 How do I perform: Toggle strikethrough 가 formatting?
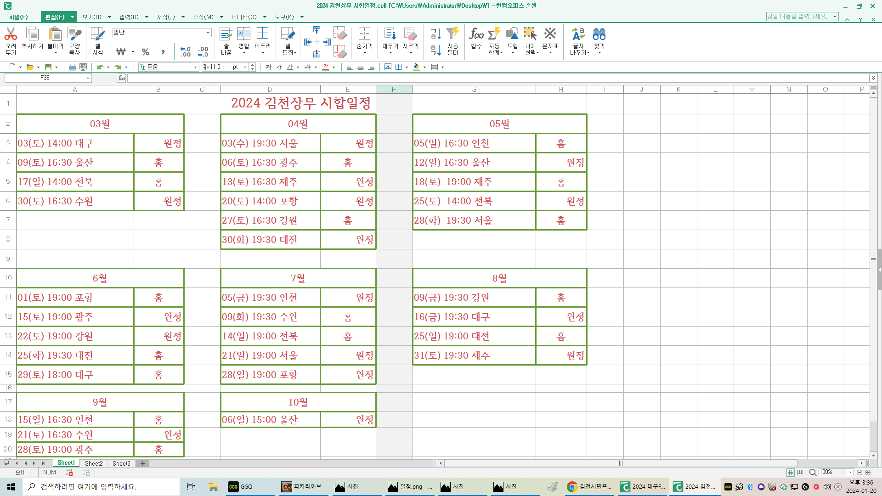(x=307, y=67)
